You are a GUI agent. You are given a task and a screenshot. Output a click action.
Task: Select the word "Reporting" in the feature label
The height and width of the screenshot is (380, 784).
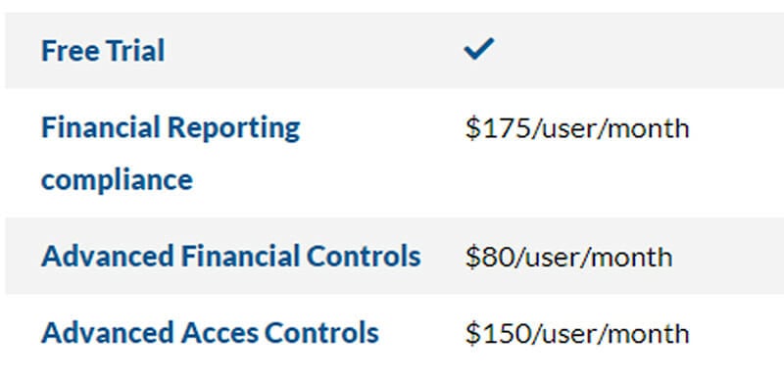233,129
